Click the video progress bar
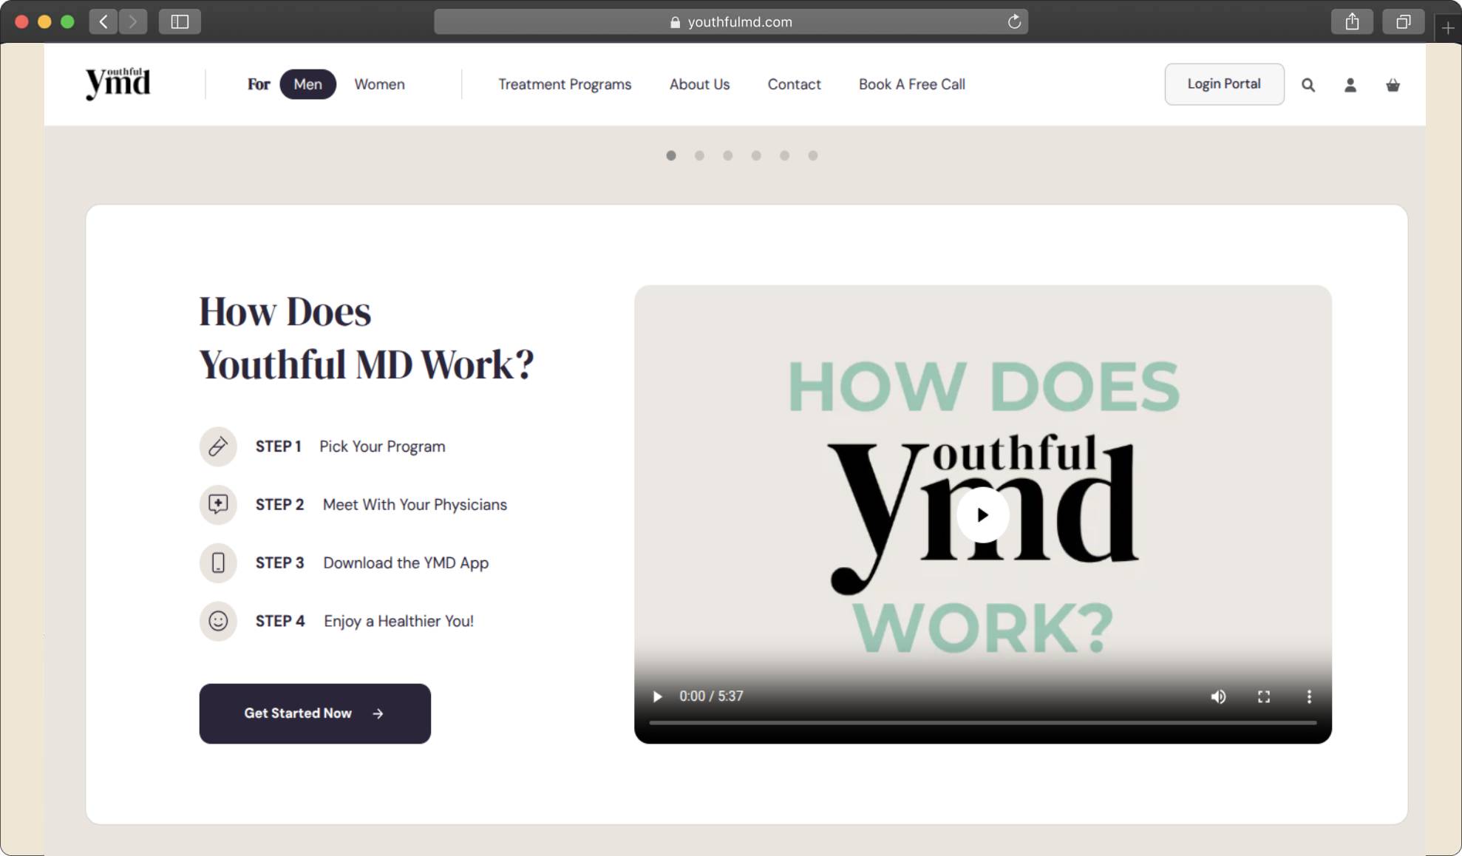Screen dimensions: 1462x856 click(x=982, y=722)
